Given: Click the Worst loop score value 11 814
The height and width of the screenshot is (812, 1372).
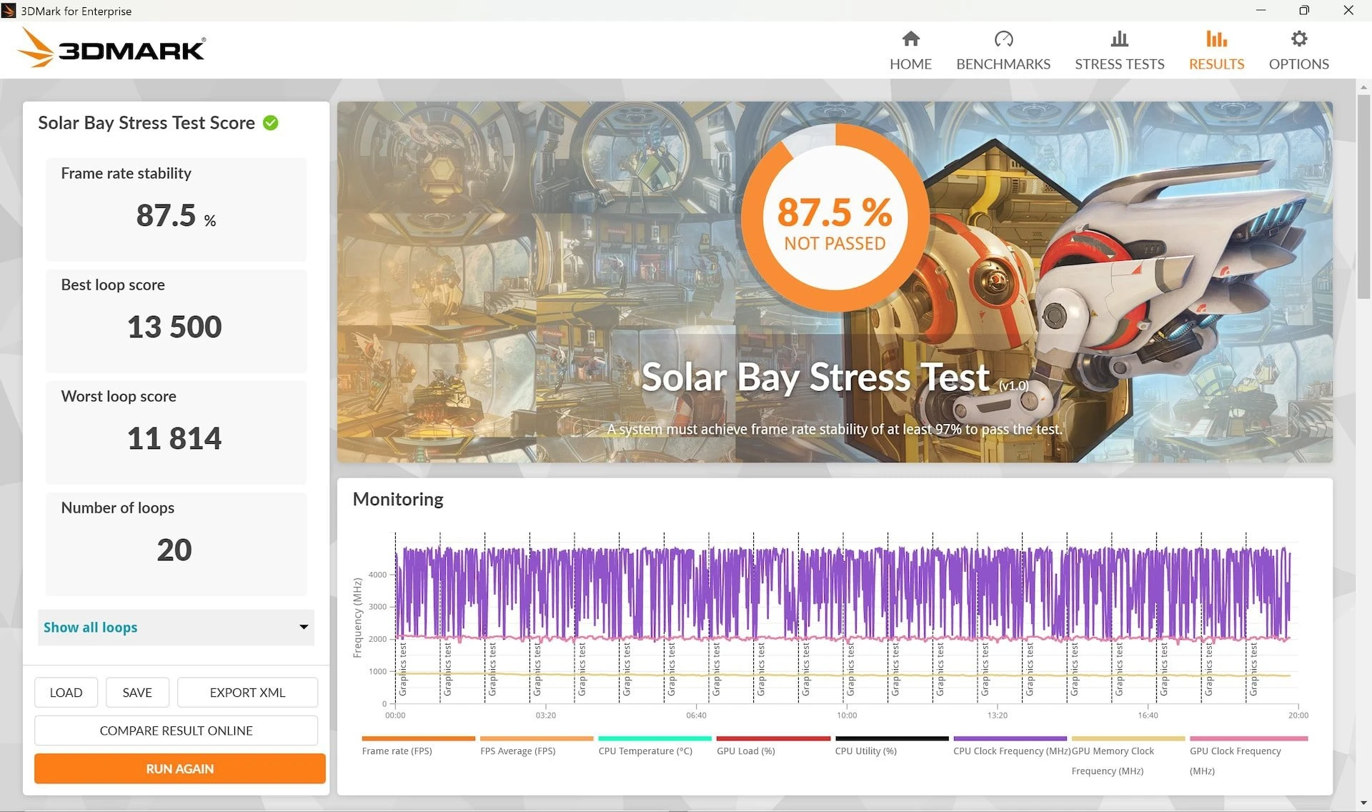Looking at the screenshot, I should tap(174, 438).
